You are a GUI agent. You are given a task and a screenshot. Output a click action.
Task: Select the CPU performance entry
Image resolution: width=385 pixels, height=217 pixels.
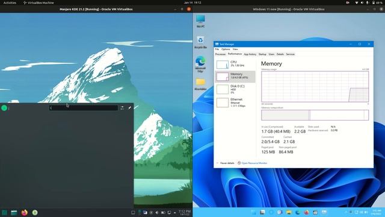tap(235, 64)
